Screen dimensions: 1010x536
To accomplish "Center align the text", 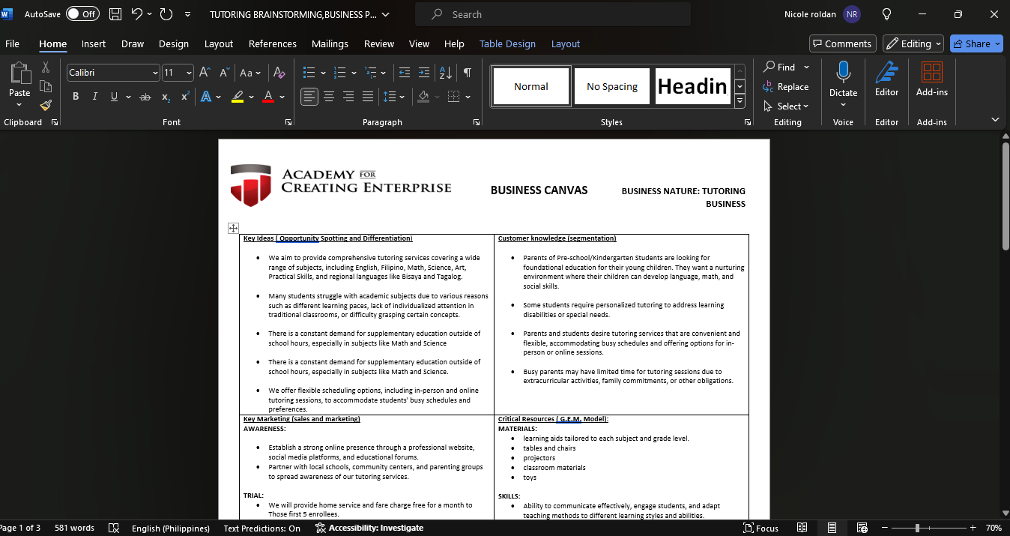I will coord(329,97).
